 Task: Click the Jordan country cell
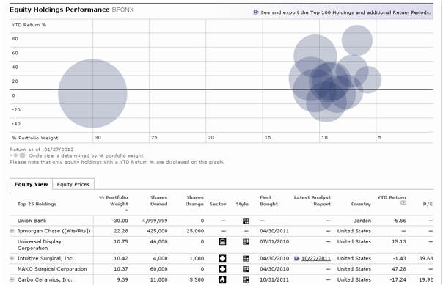[362, 221]
